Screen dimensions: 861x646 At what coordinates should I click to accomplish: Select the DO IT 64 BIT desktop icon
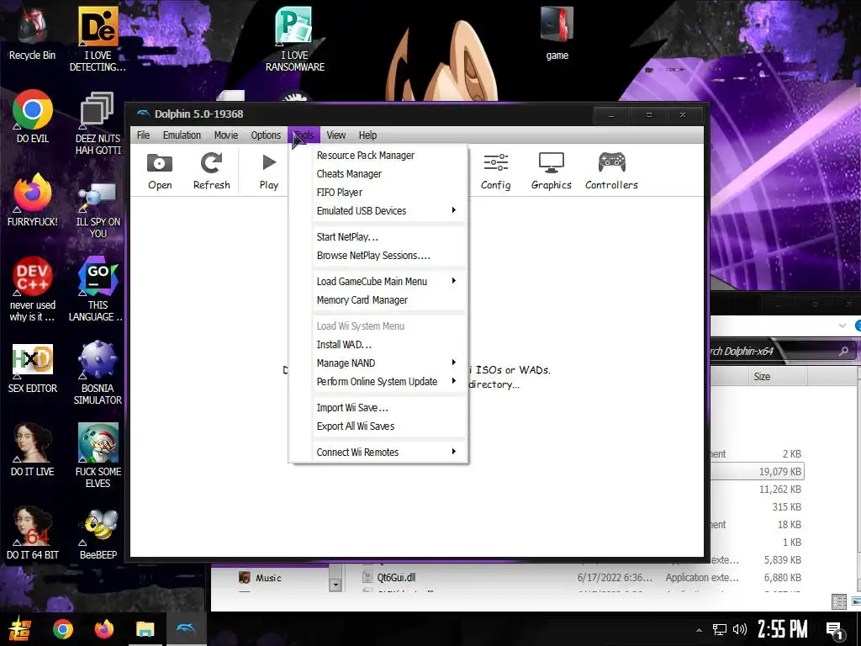click(x=33, y=532)
